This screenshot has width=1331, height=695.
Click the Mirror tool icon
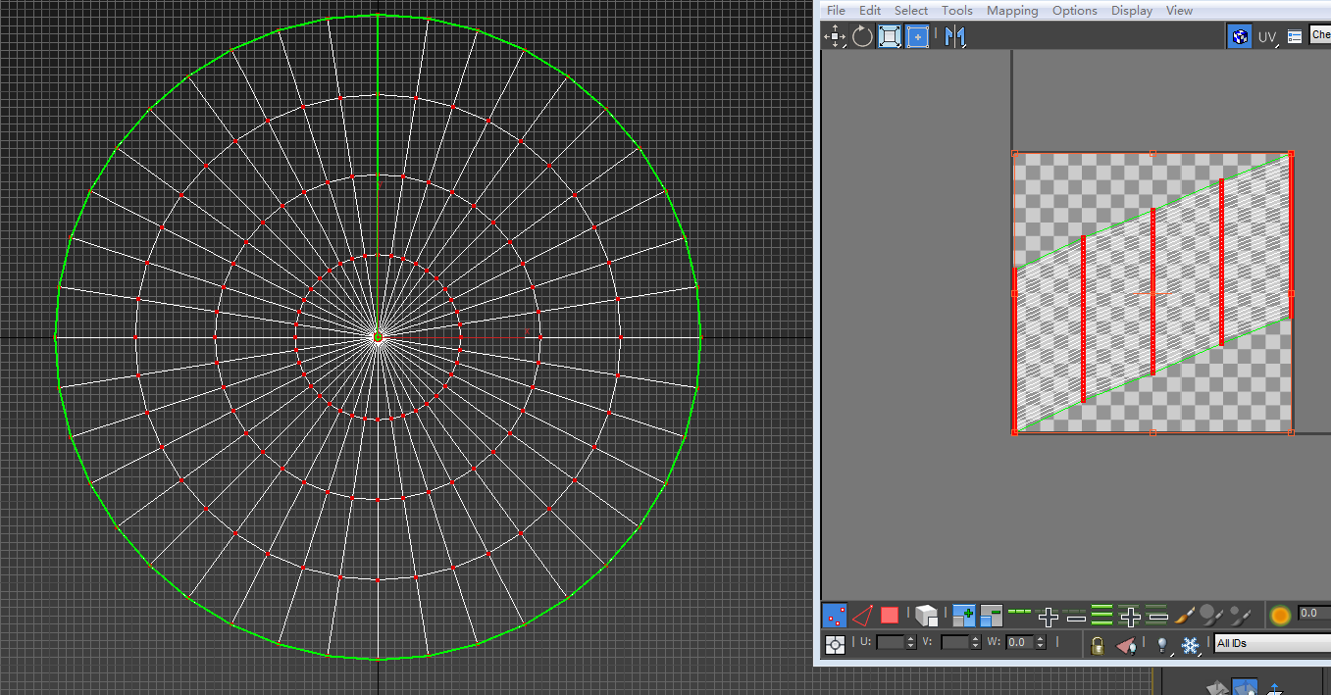click(x=955, y=37)
